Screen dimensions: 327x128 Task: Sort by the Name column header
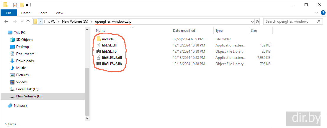101,31
